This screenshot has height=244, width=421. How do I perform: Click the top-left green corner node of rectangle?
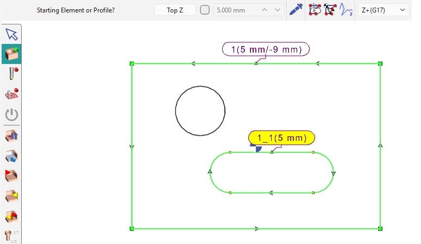(132, 63)
